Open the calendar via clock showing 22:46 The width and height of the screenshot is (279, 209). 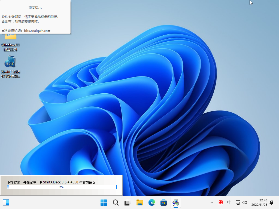pyautogui.click(x=259, y=202)
